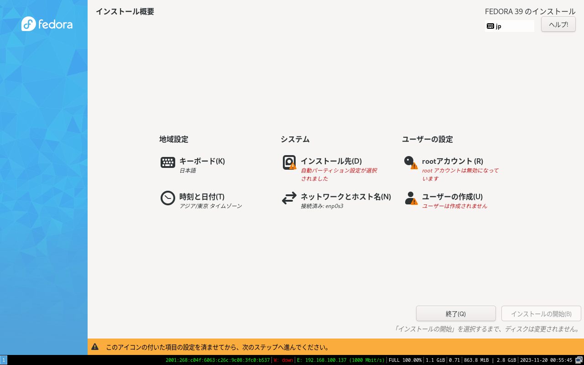Open rootアカウント (R) settings

[x=453, y=161]
